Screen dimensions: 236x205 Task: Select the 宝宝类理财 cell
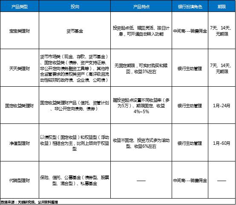click(20, 31)
